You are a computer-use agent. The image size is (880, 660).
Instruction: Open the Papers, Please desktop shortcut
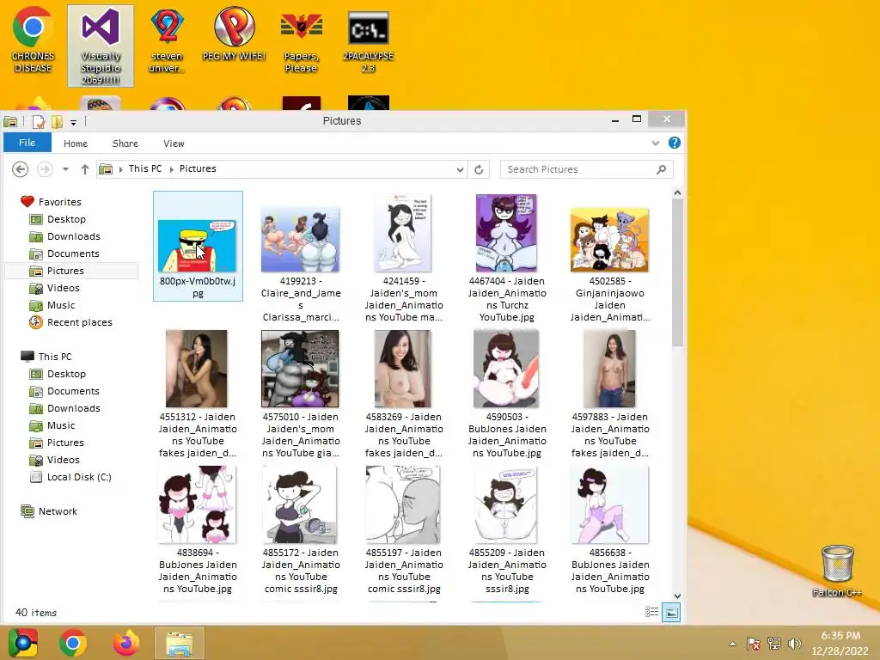(301, 40)
